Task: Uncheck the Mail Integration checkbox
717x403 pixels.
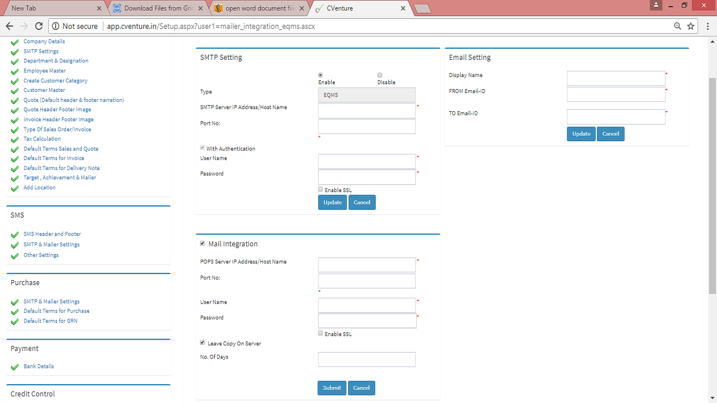Action: tap(203, 243)
